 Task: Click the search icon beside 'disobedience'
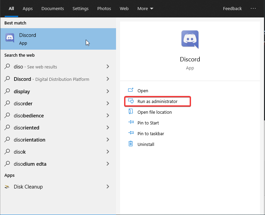[7, 115]
